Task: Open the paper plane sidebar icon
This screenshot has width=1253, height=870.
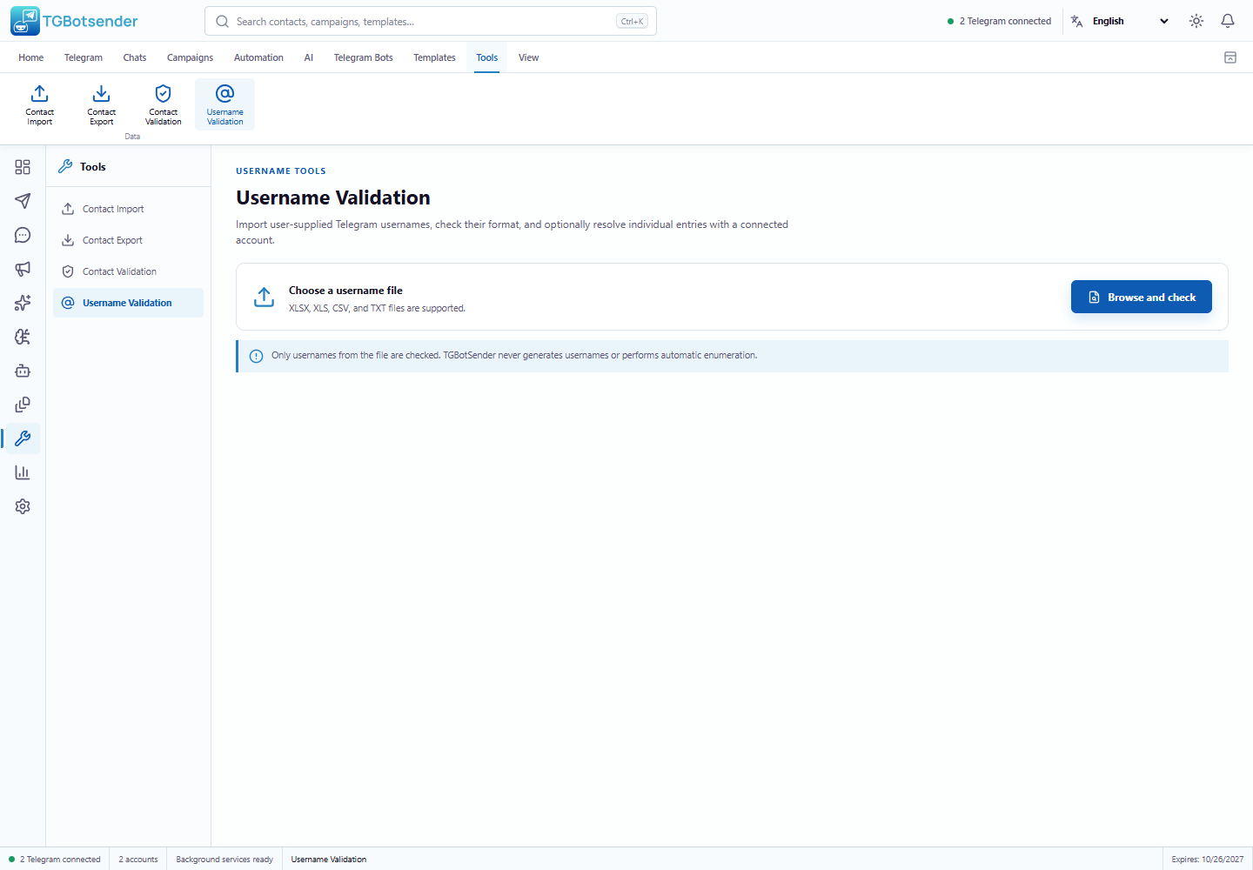Action: pyautogui.click(x=23, y=201)
